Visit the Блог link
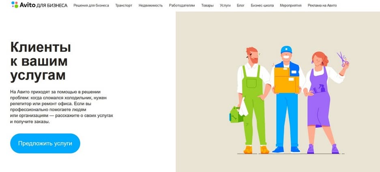Screen dimensions: 380x172 pyautogui.click(x=240, y=5)
